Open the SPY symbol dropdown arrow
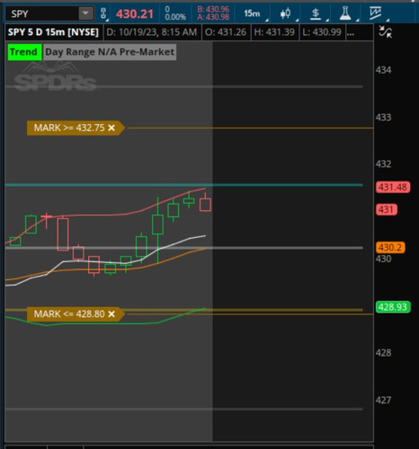The width and height of the screenshot is (419, 449). 85,13
